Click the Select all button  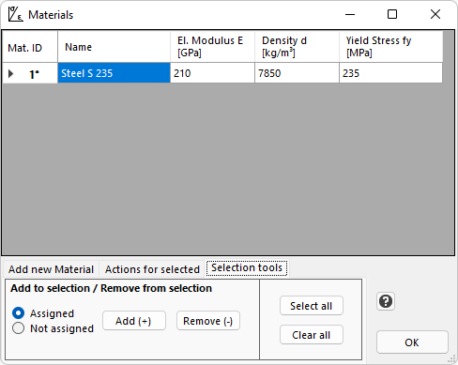tap(312, 306)
